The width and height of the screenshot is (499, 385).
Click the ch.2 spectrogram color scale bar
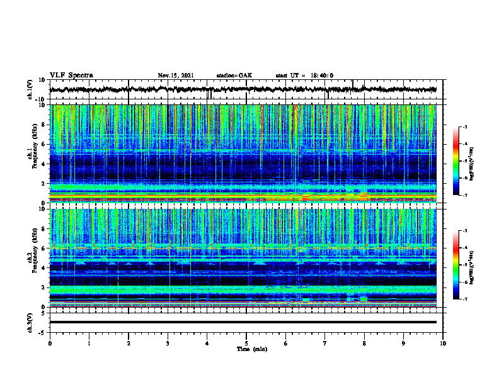coord(456,265)
